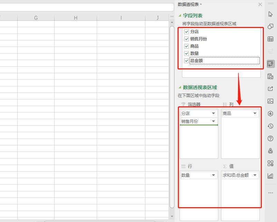Open the pivot table pane icon
Image resolution: width=277 pixels, height=222 pixels.
(270, 64)
